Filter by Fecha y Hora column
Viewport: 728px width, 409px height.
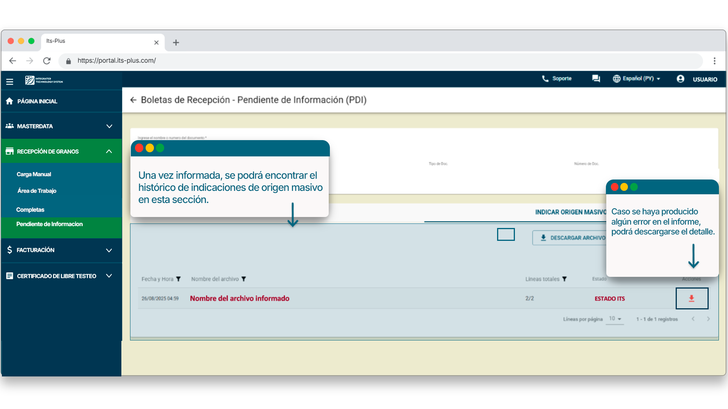178,279
